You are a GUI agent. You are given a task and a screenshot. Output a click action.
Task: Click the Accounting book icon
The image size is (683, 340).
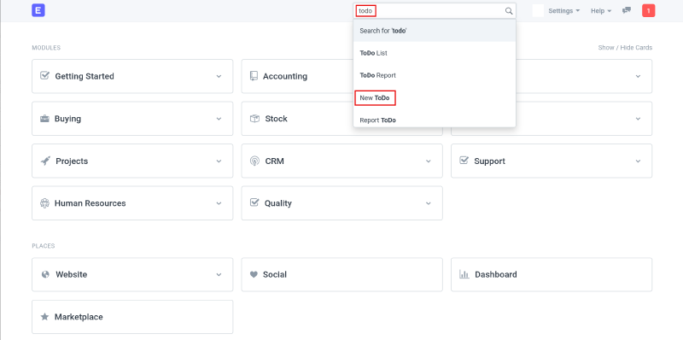(254, 76)
